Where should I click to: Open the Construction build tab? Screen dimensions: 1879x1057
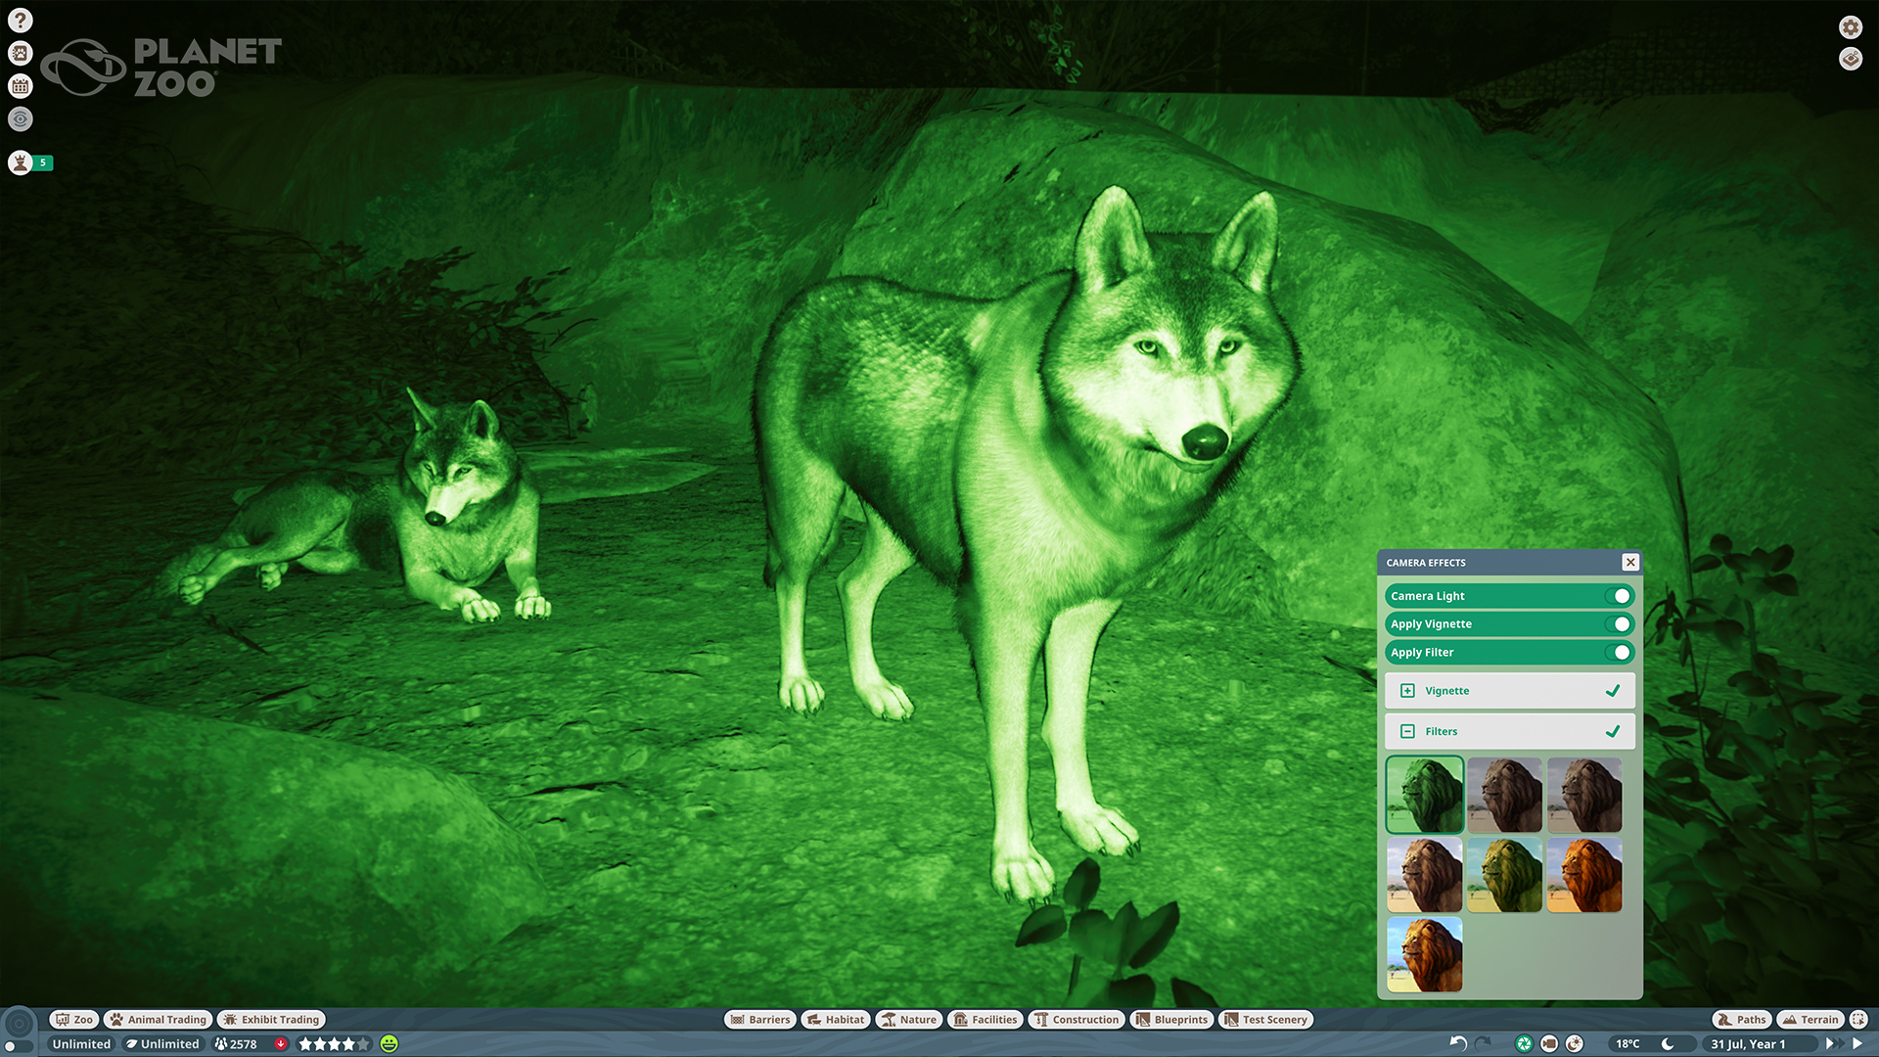point(1077,1020)
